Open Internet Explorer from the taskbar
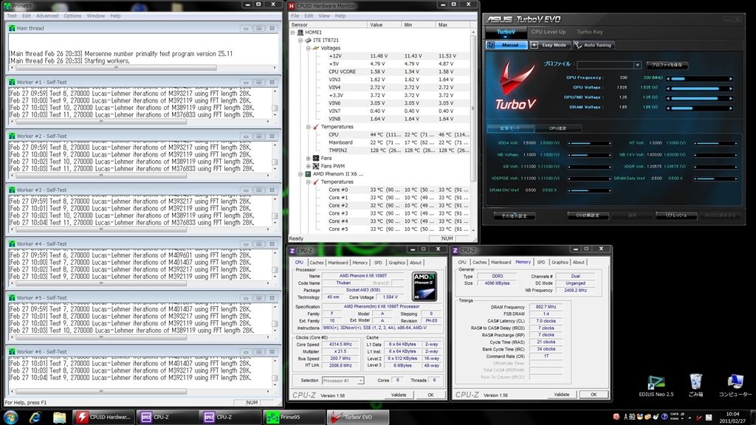The height and width of the screenshot is (425, 756). pos(35,417)
